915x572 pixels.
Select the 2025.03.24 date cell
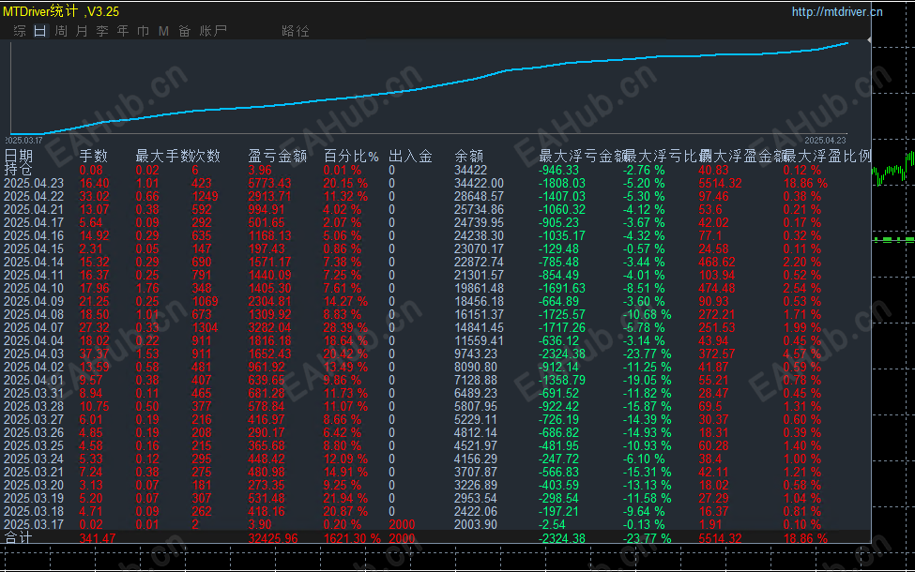click(x=34, y=459)
